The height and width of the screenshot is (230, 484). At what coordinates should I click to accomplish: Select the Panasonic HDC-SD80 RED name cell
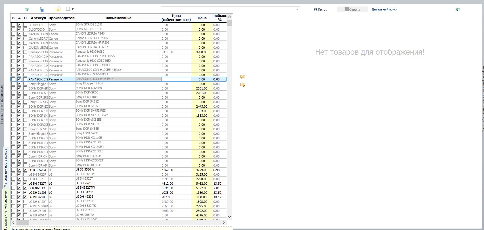(x=118, y=61)
